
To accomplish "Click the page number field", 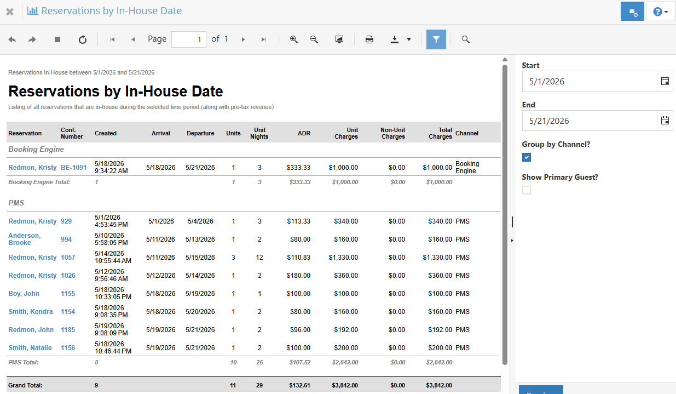I will [x=189, y=39].
